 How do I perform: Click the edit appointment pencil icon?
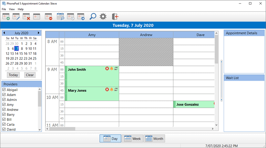(16, 17)
